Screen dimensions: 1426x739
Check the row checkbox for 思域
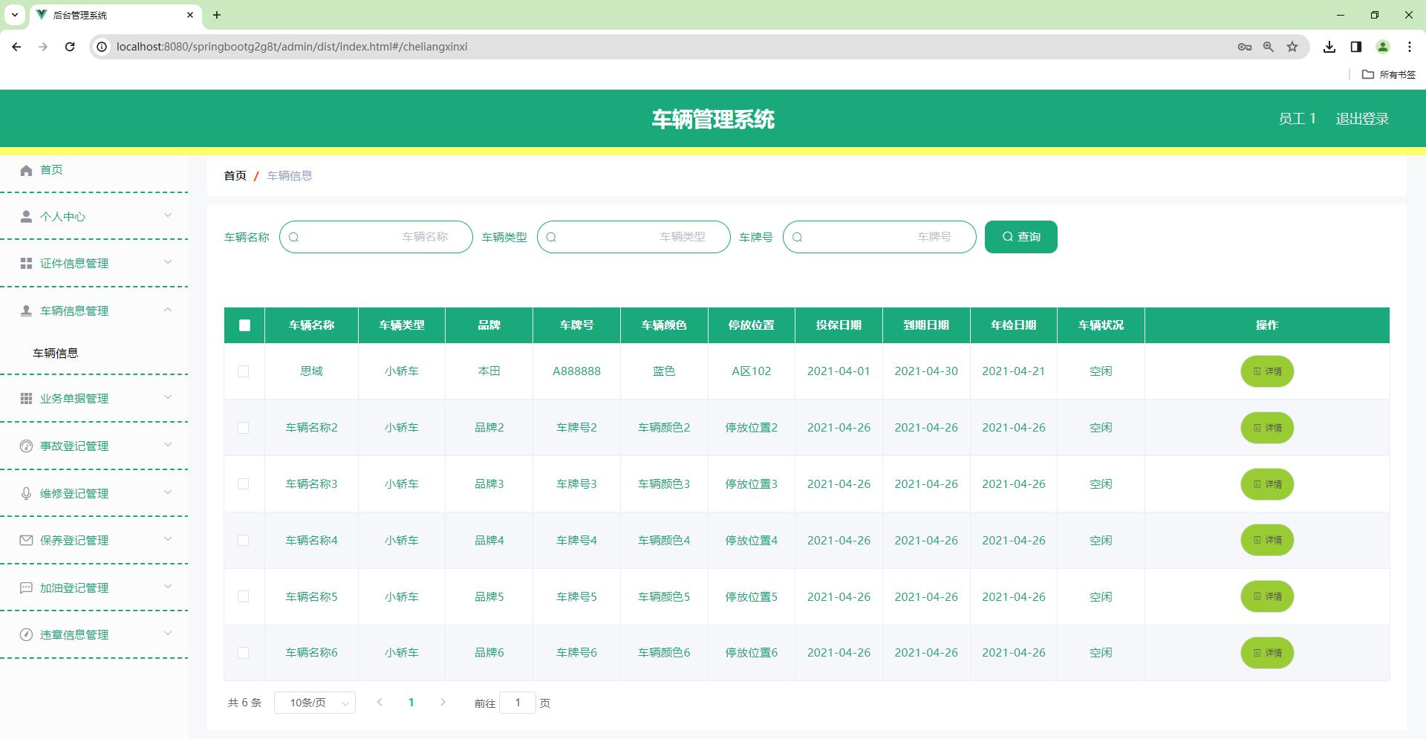243,371
